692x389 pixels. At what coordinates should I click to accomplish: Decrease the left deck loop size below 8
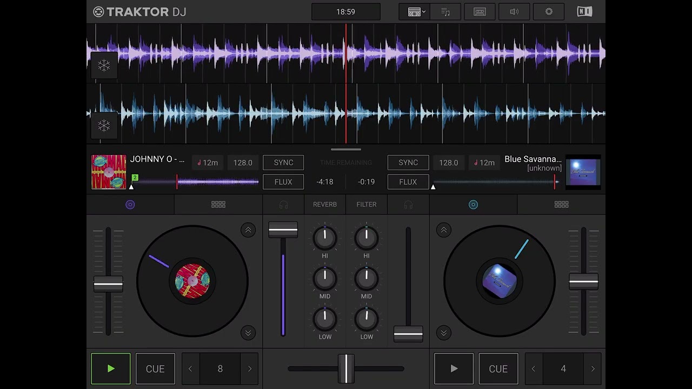(x=190, y=368)
